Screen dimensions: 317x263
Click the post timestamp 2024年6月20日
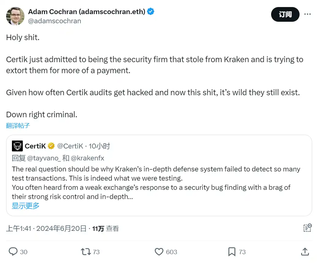[61, 228]
